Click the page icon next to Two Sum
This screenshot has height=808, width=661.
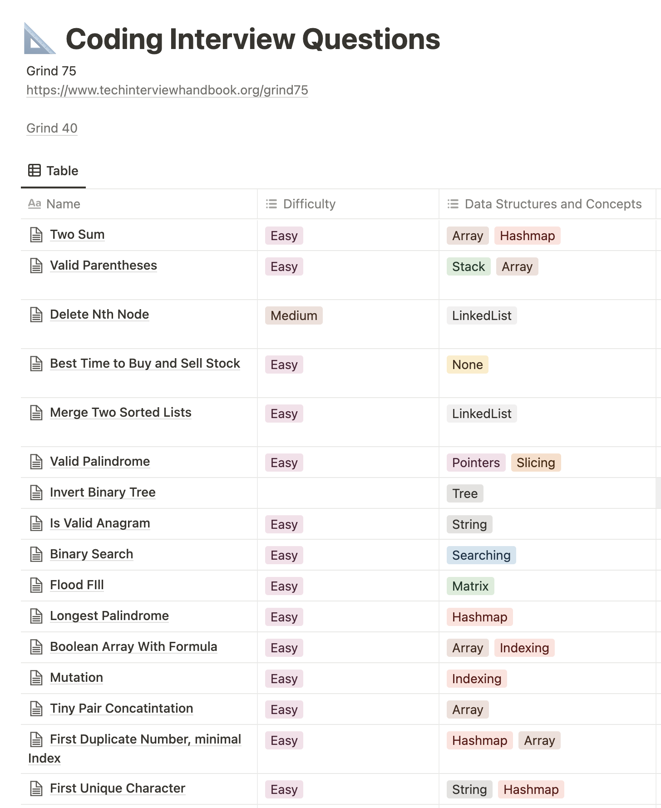(x=36, y=235)
